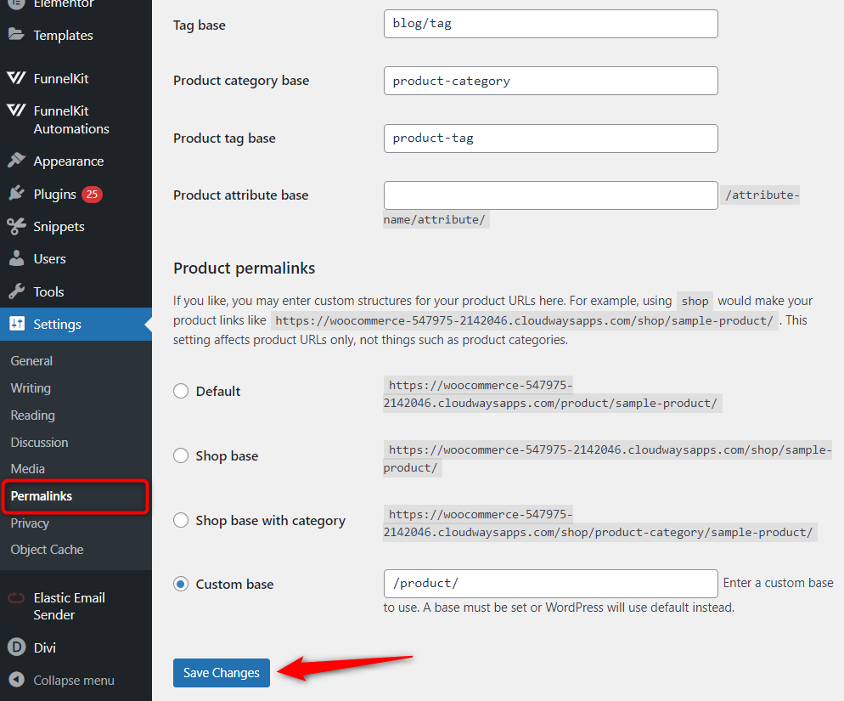Select Shop base with category option
This screenshot has height=701, width=844.
click(181, 520)
